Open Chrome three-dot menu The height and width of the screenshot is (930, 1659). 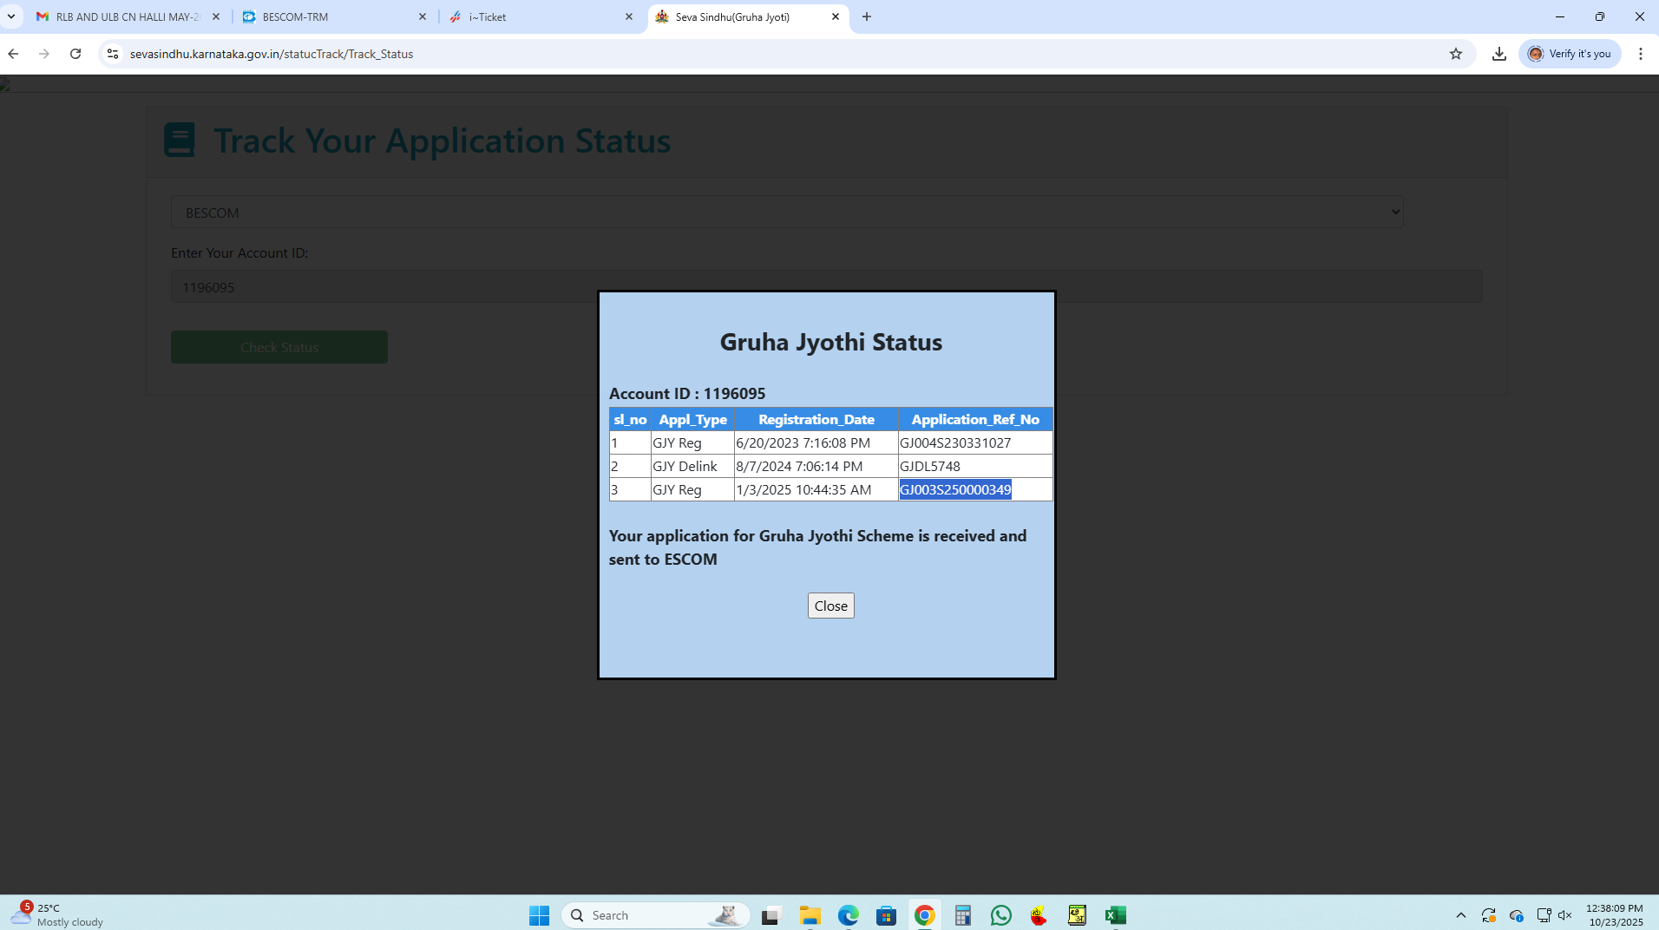tap(1640, 54)
